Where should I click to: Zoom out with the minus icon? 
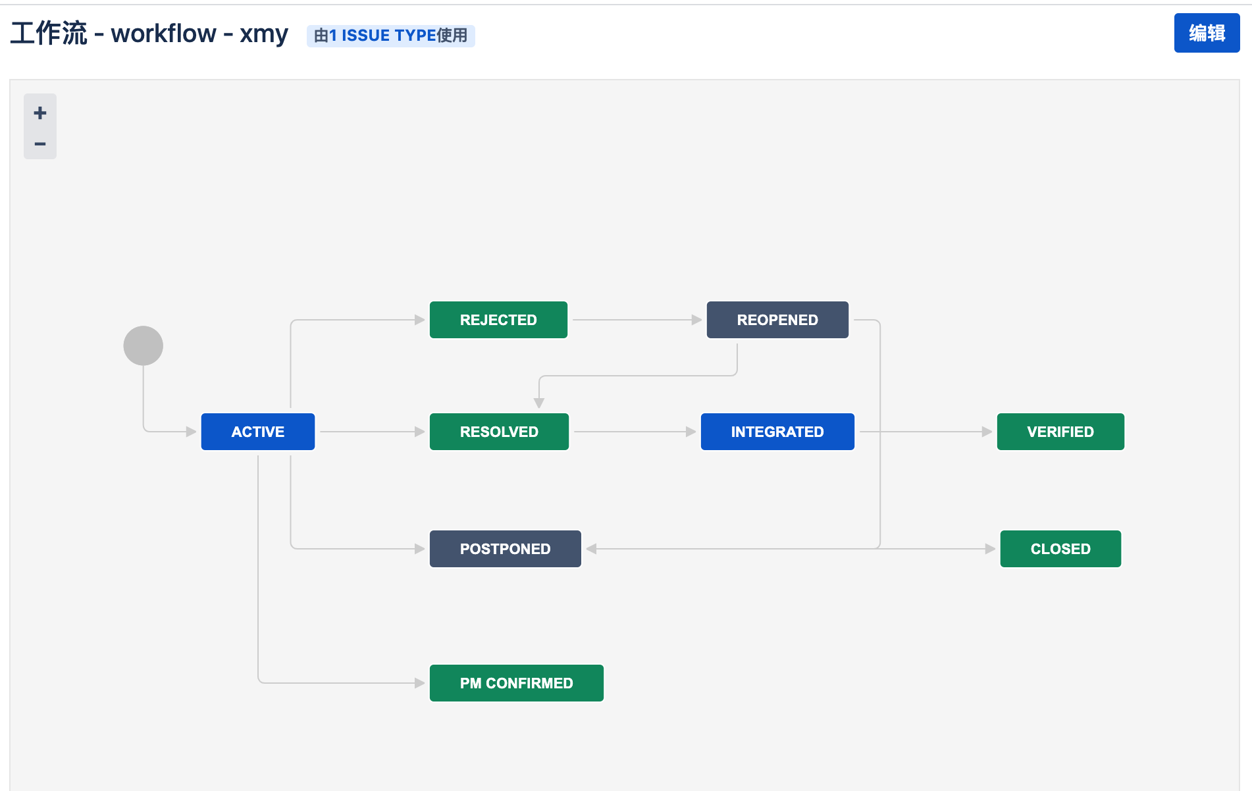(x=40, y=143)
